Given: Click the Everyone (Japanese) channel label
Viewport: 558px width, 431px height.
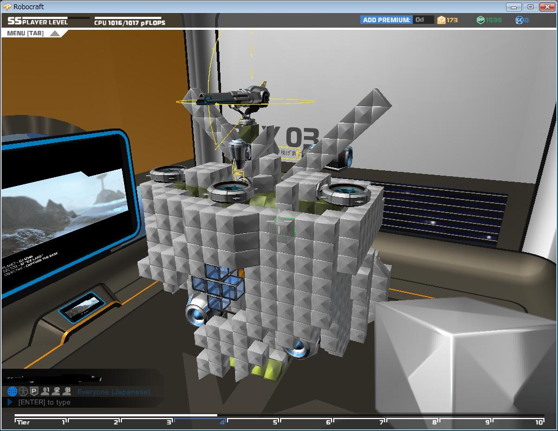Looking at the screenshot, I should click(114, 392).
